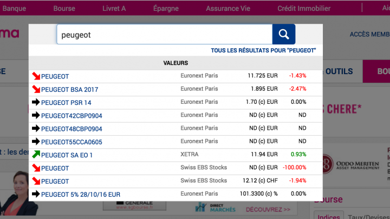Click the -1.43% variation value
Viewport: 390px width, 219px height.
click(x=297, y=76)
